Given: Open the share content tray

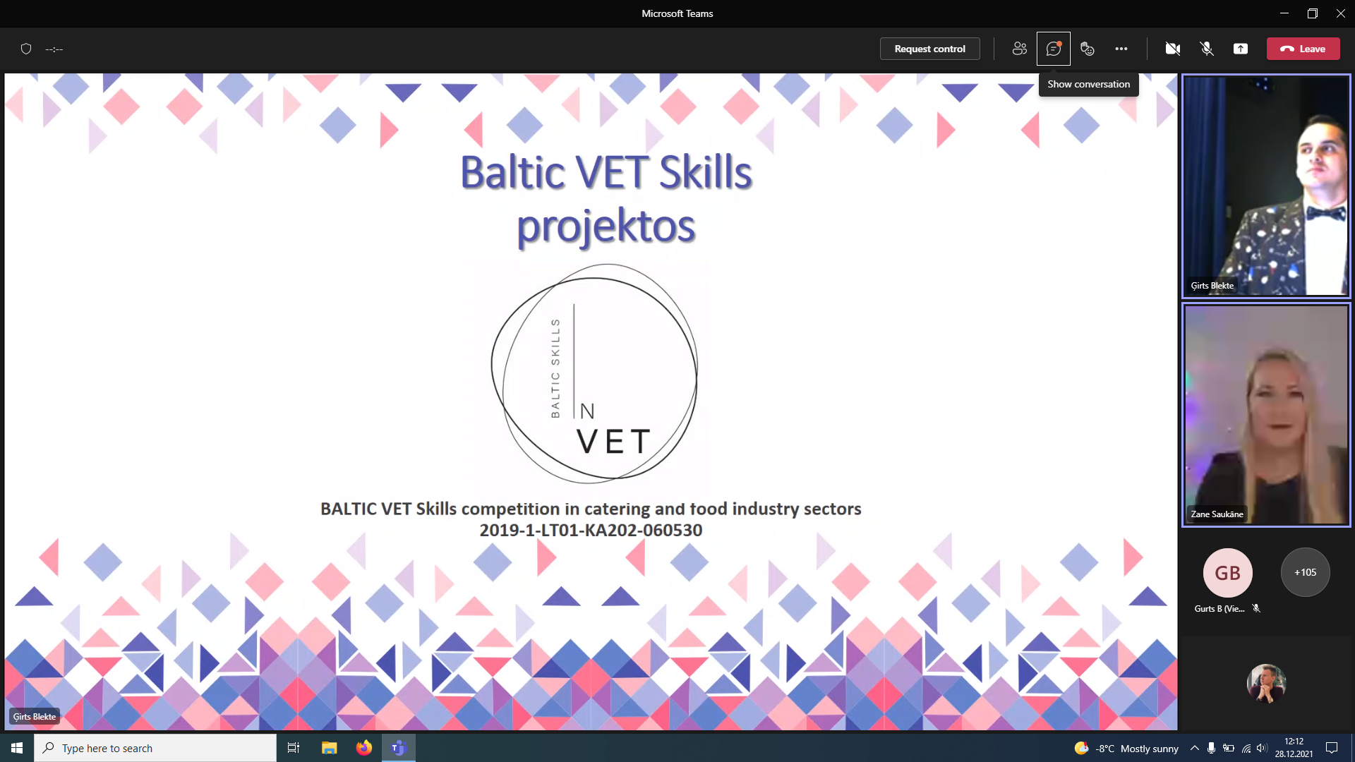Looking at the screenshot, I should tap(1240, 49).
